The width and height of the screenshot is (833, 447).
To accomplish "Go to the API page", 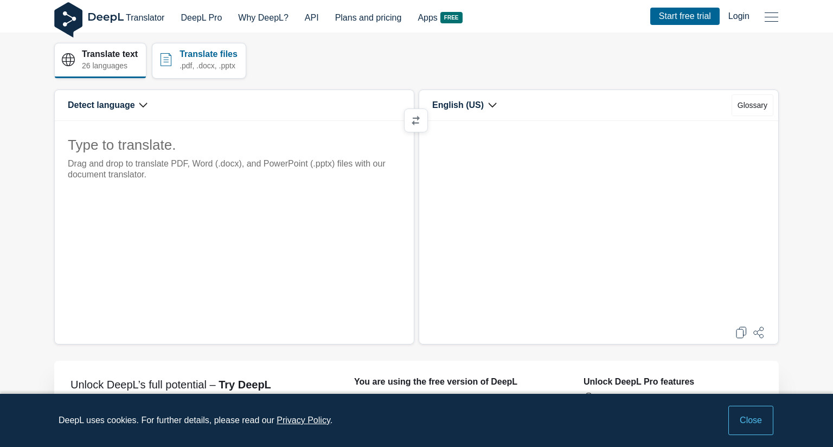I will click(312, 17).
